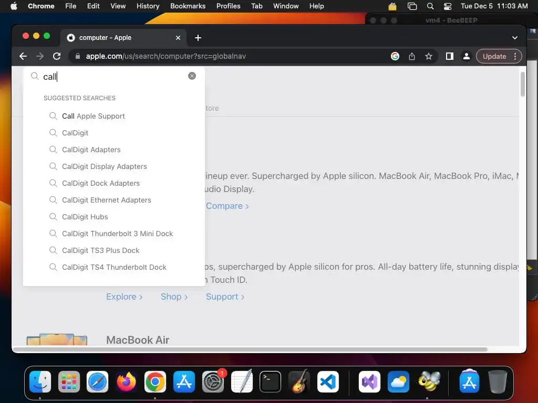The height and width of the screenshot is (403, 538).
Task: Click the MacBook Air product thumbnail
Action: click(57, 340)
